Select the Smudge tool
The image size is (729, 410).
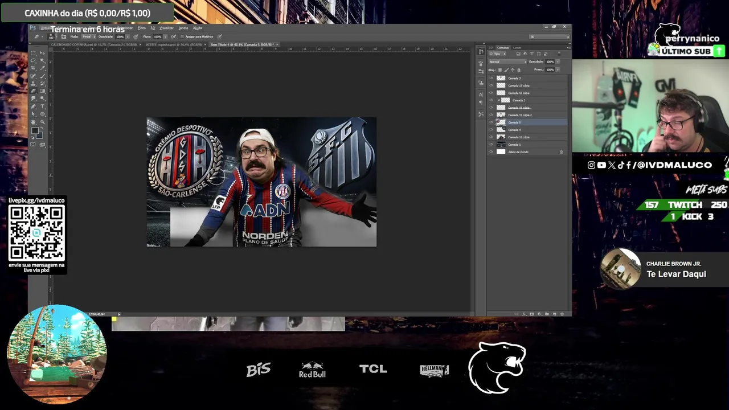click(x=33, y=98)
